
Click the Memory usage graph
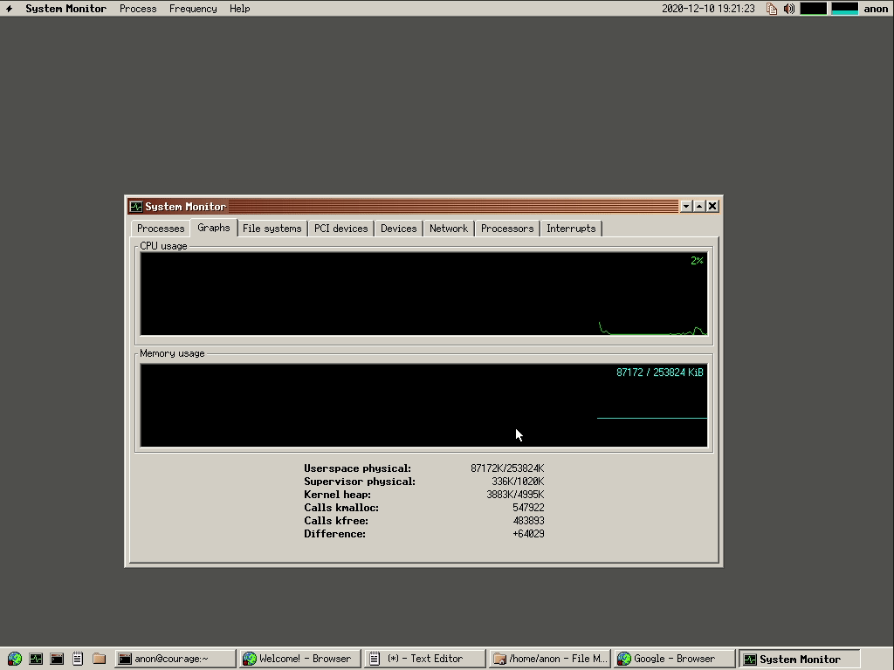click(423, 406)
